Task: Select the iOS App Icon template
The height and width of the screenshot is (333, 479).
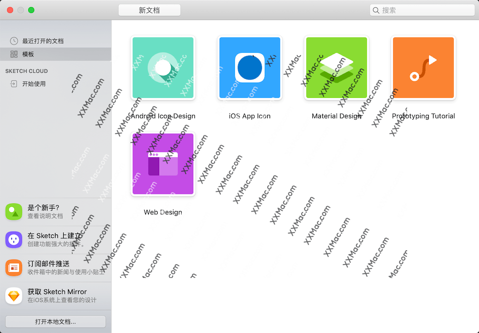Action: [250, 67]
